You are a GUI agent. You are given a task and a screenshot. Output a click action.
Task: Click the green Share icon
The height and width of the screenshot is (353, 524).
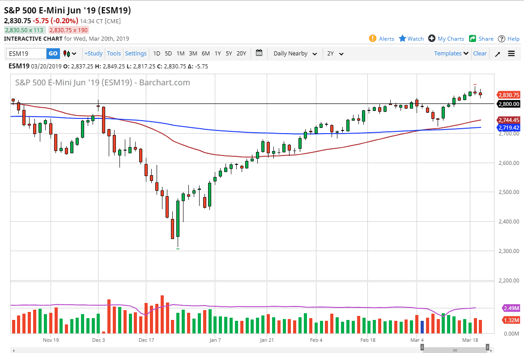[472, 39]
